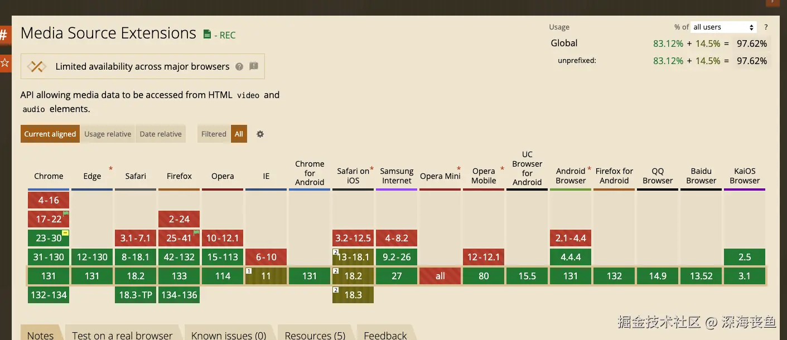Click the Opera Mini column header
The image size is (787, 340).
click(440, 176)
